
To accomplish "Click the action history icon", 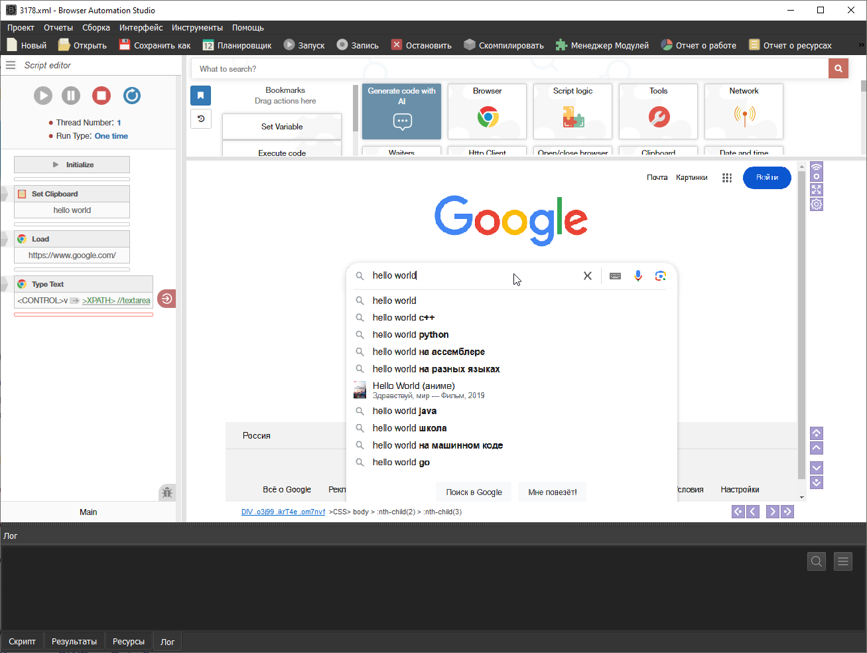I will (x=201, y=119).
